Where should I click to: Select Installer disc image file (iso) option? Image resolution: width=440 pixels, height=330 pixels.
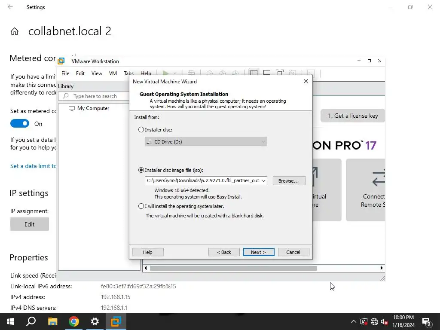click(141, 170)
